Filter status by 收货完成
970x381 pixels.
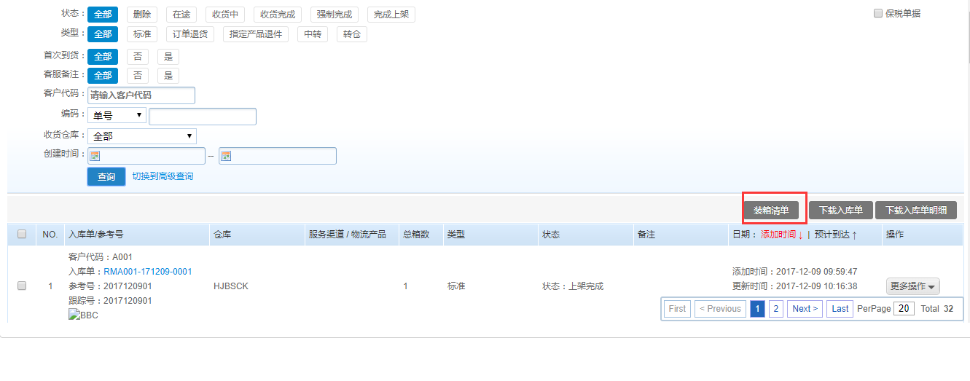click(278, 15)
